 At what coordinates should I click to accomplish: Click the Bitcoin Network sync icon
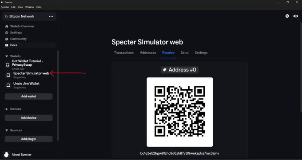(6, 16)
